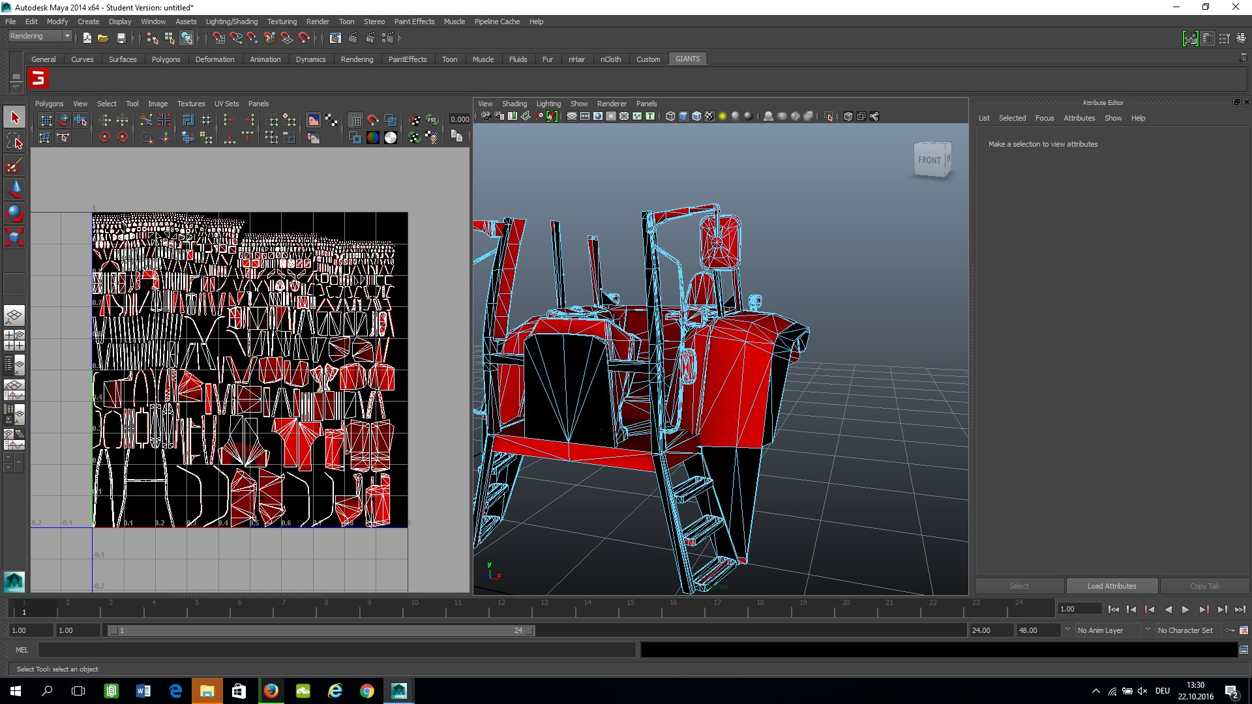Toggle UV editor grid display
This screenshot has height=704, width=1252.
pyautogui.click(x=355, y=120)
